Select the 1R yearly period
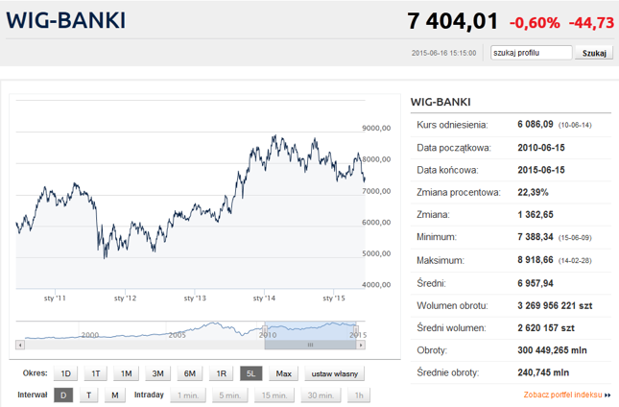The height and width of the screenshot is (407, 619). (x=221, y=373)
